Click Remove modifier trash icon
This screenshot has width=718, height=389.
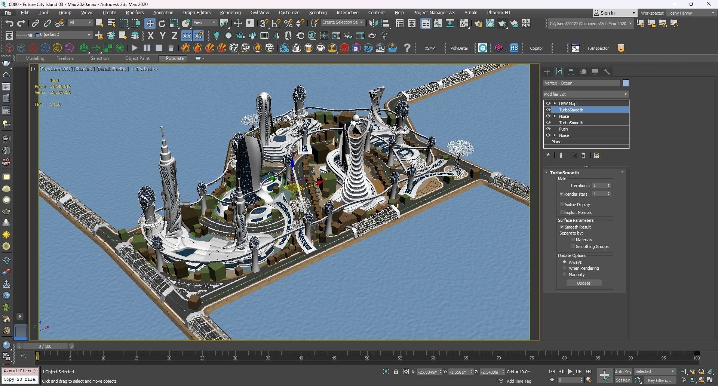[x=583, y=155]
